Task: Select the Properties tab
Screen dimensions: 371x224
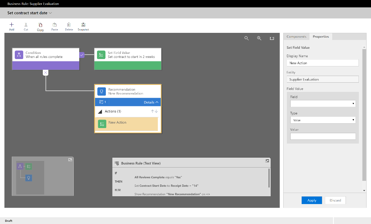Action: tap(320, 37)
